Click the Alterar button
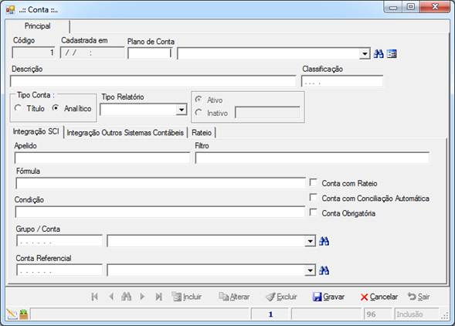 click(x=234, y=297)
